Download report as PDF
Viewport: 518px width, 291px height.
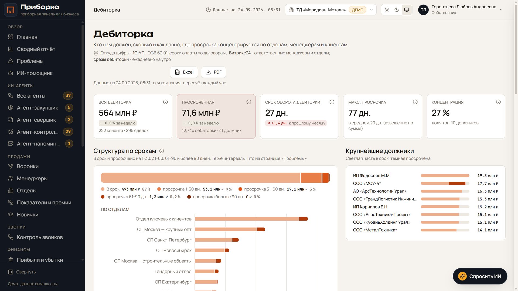click(x=213, y=72)
